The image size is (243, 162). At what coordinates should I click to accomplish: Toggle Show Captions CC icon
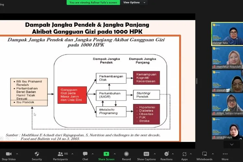click(146, 154)
